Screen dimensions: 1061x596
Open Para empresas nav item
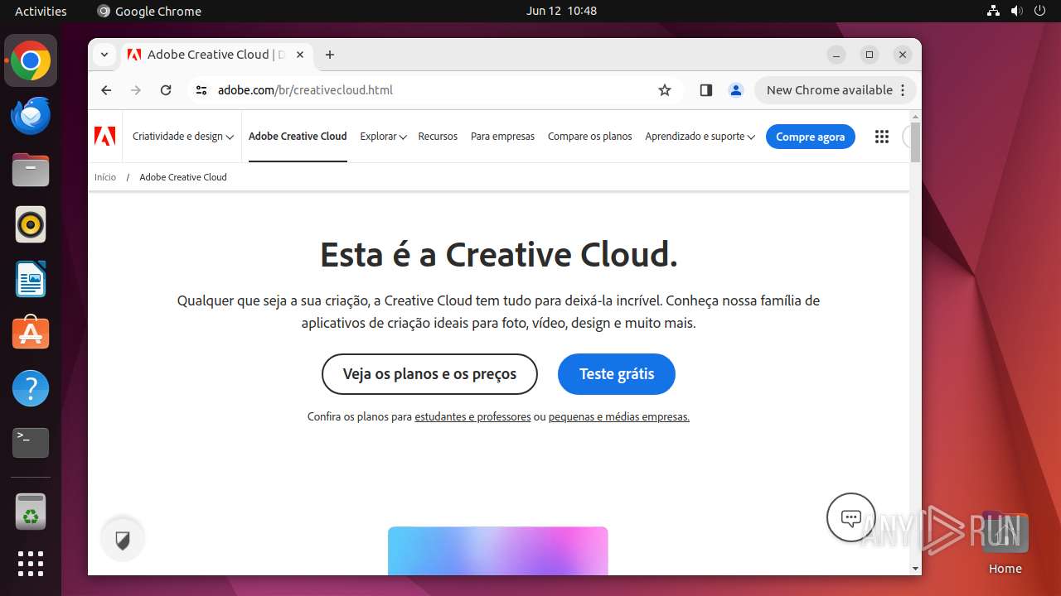pyautogui.click(x=502, y=137)
